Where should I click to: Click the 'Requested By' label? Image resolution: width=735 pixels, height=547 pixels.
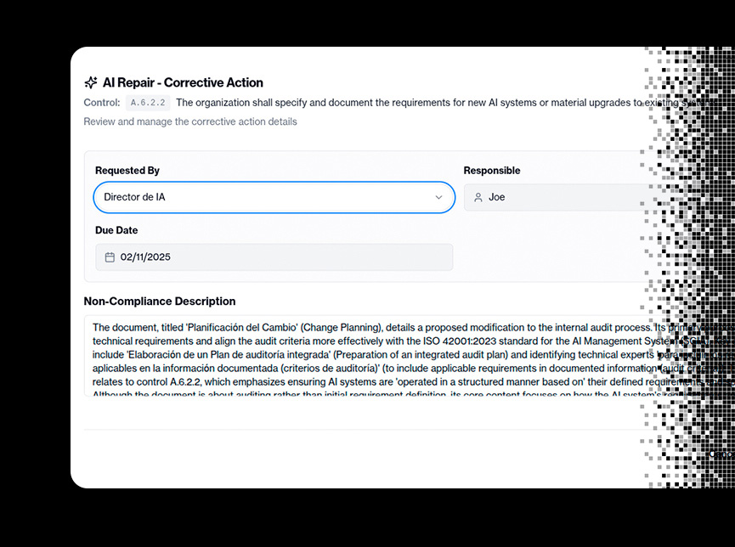click(x=127, y=171)
